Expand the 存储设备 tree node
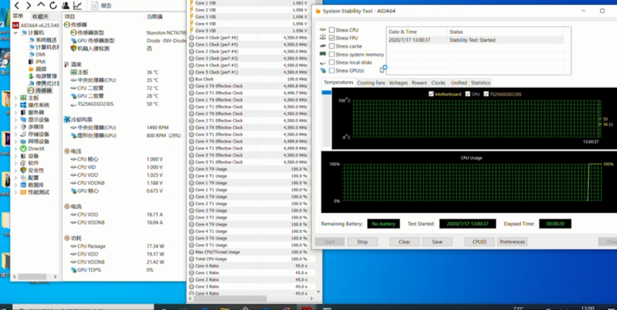 [16, 134]
